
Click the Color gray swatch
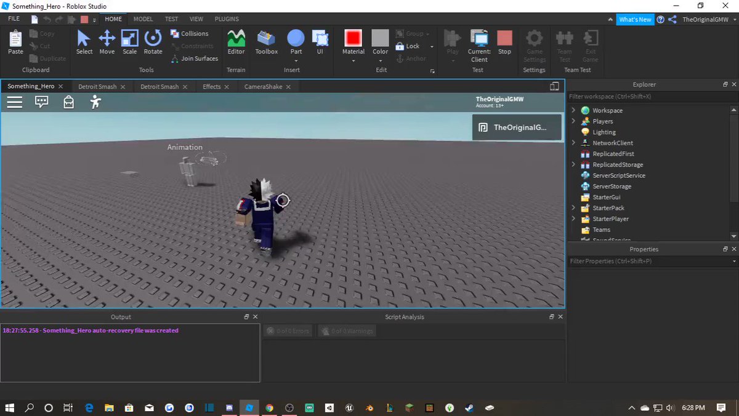coord(380,38)
